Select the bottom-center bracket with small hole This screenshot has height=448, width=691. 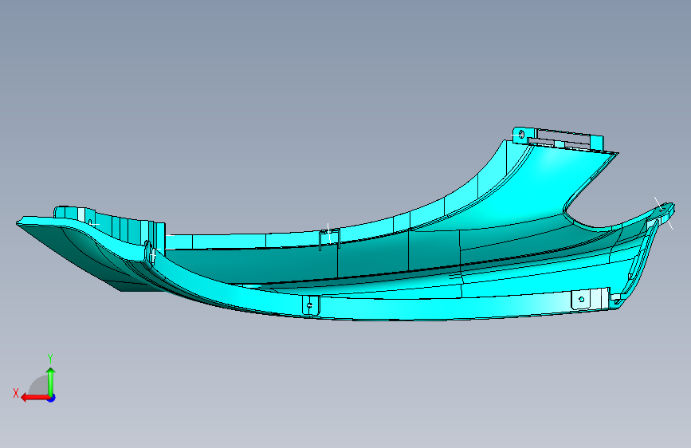pyautogui.click(x=310, y=305)
